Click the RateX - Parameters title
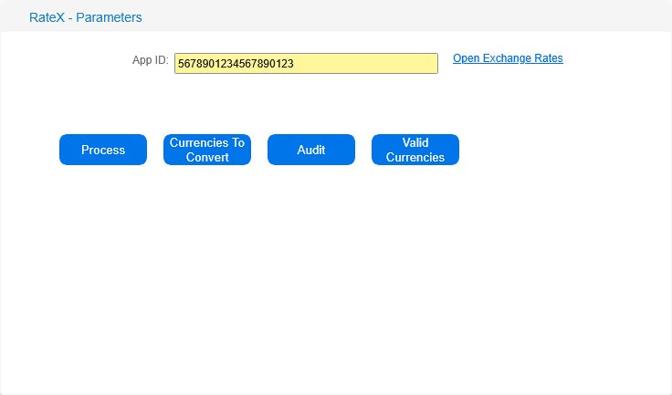 (86, 17)
